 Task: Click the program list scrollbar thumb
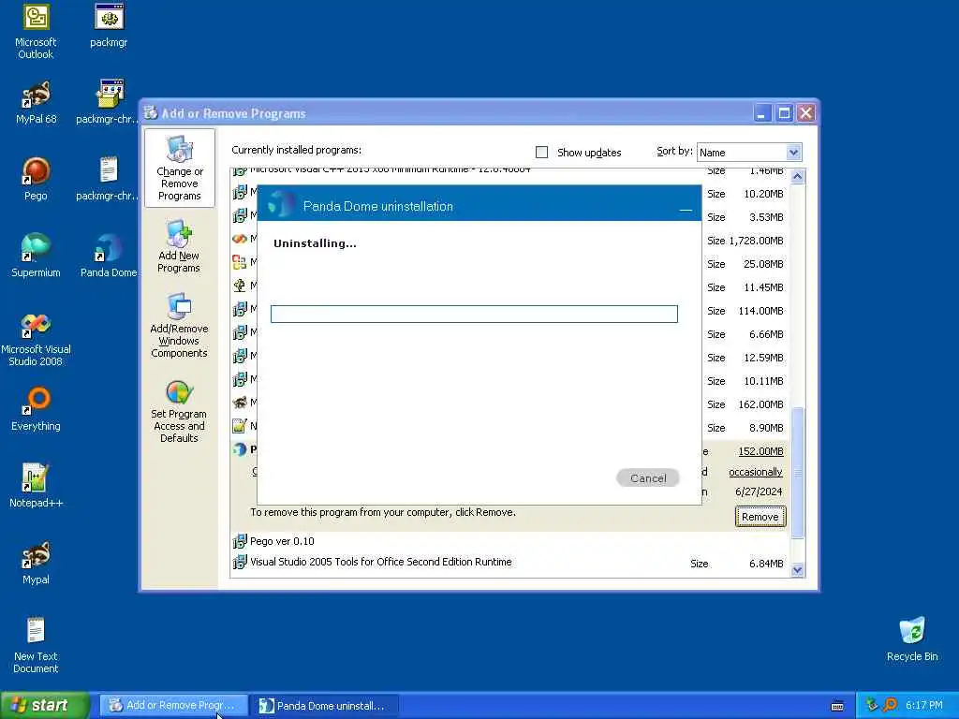(x=797, y=472)
